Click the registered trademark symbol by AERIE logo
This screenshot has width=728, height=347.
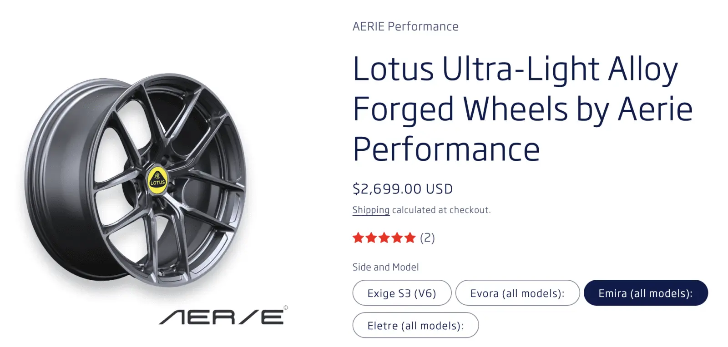(286, 307)
